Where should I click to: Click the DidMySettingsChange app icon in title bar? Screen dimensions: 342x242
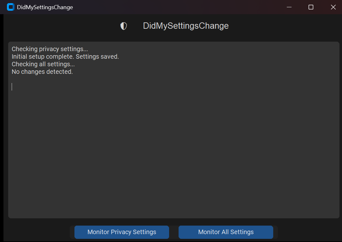pos(11,7)
